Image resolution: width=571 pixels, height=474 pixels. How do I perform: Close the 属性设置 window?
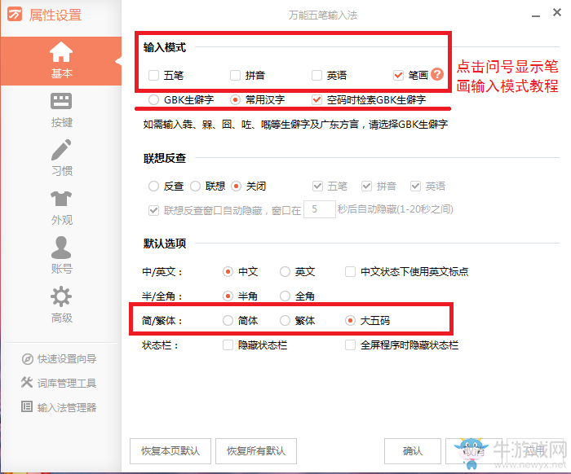tap(557, 12)
